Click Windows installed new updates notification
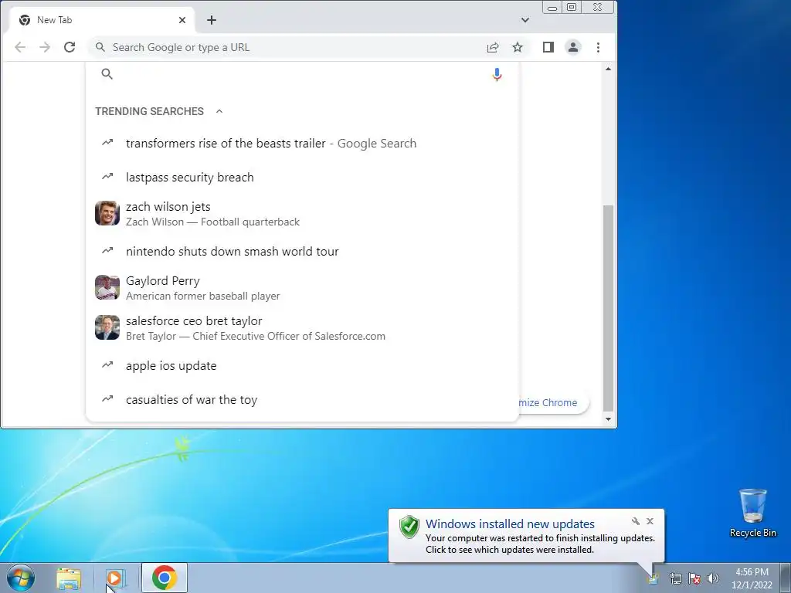 point(526,536)
